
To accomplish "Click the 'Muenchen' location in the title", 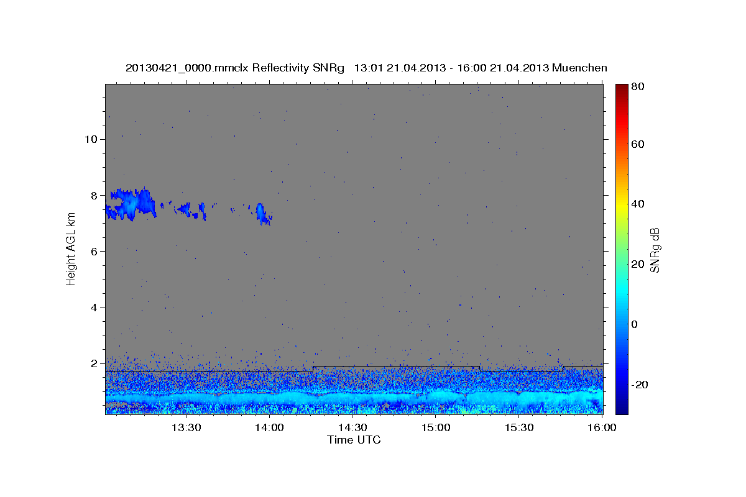I will (579, 68).
